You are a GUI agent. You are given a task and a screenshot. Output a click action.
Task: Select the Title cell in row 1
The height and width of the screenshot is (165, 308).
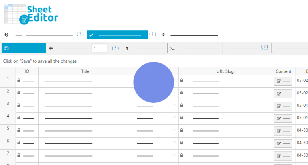pyautogui.click(x=85, y=81)
